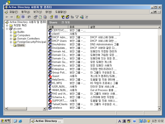Screen dimensions: 165x124
Task: Open Properties toolbar icon
Action: pyautogui.click(x=36, y=17)
